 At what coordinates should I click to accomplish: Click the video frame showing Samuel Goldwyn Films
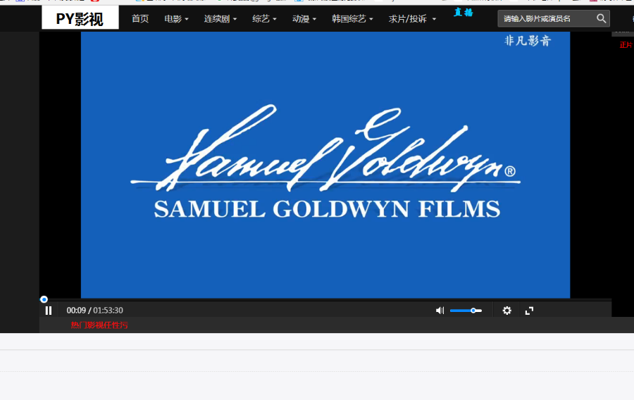click(x=325, y=165)
